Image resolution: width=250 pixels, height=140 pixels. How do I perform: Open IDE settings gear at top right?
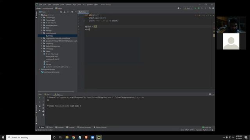click(x=213, y=8)
